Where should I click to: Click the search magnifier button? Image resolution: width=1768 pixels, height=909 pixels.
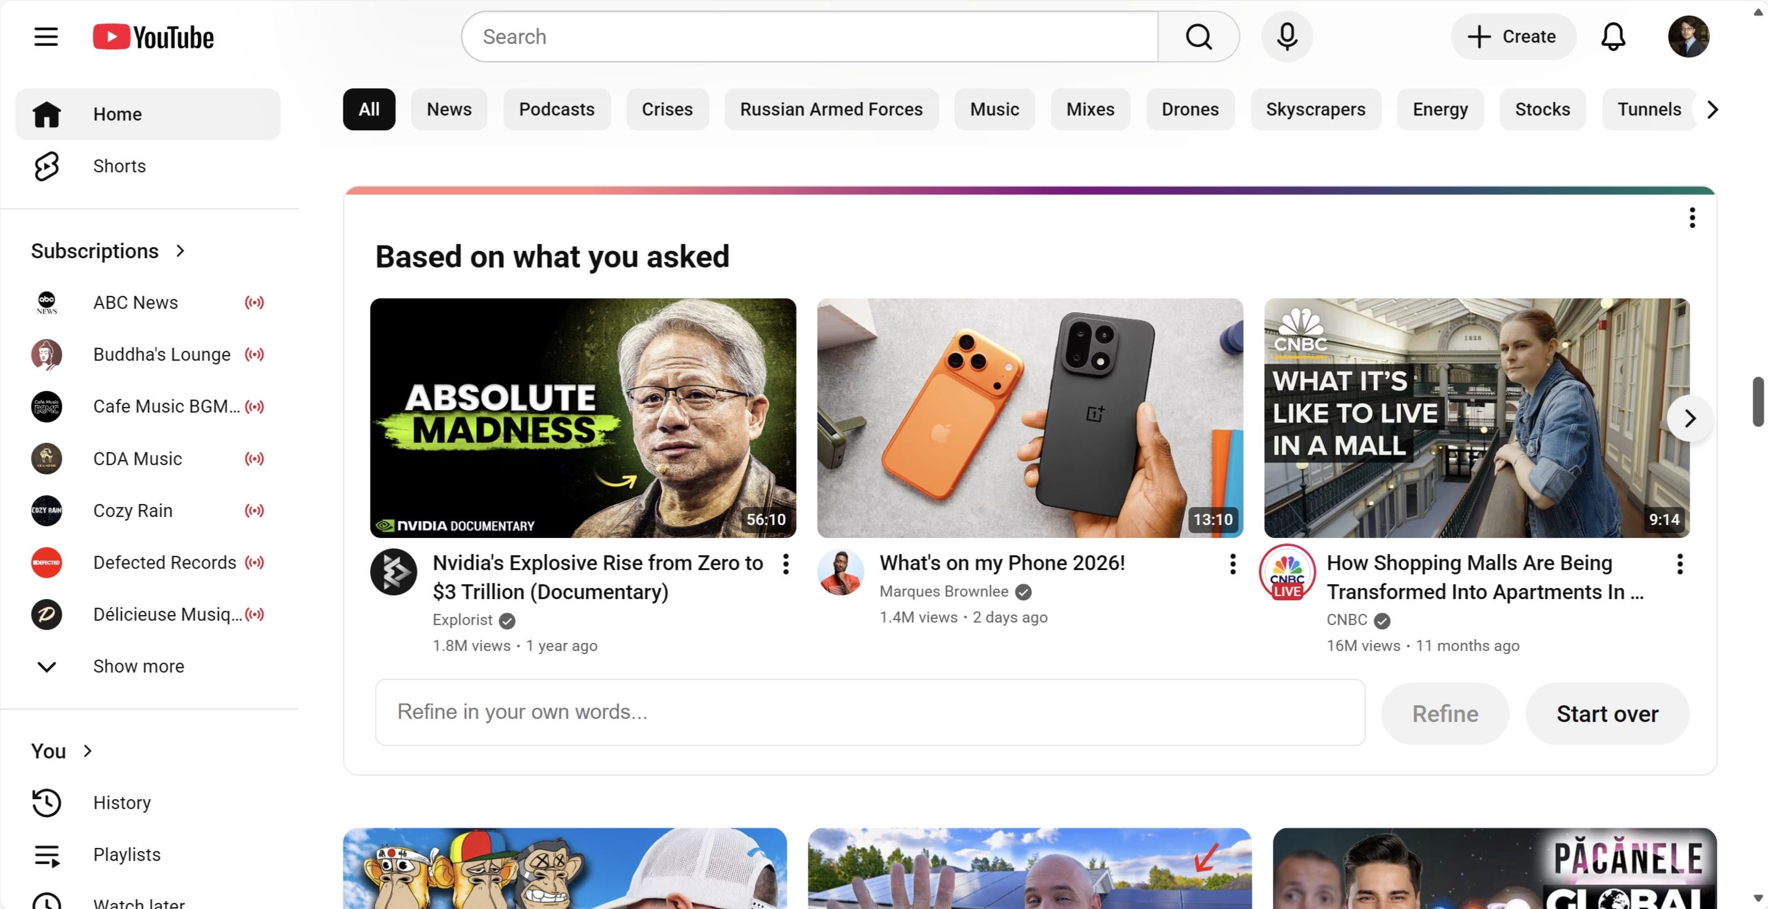1199,36
